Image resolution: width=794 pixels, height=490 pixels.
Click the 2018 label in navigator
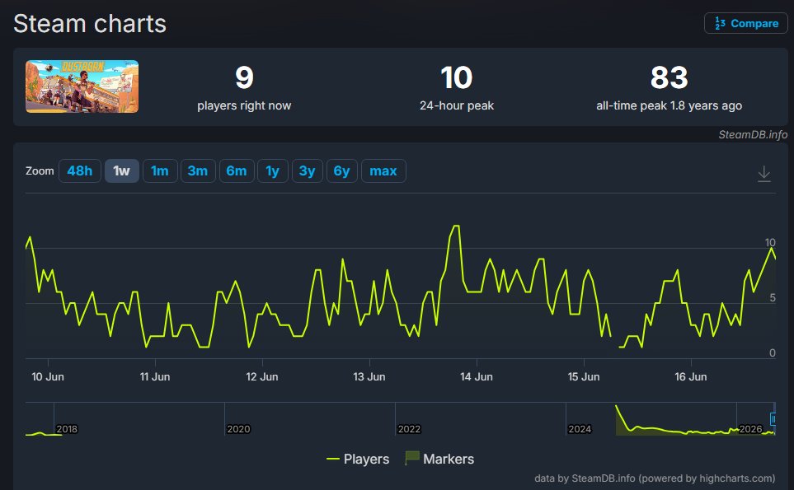click(x=67, y=429)
